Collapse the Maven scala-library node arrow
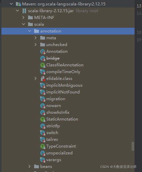This screenshot has height=172, width=142. 11,4
